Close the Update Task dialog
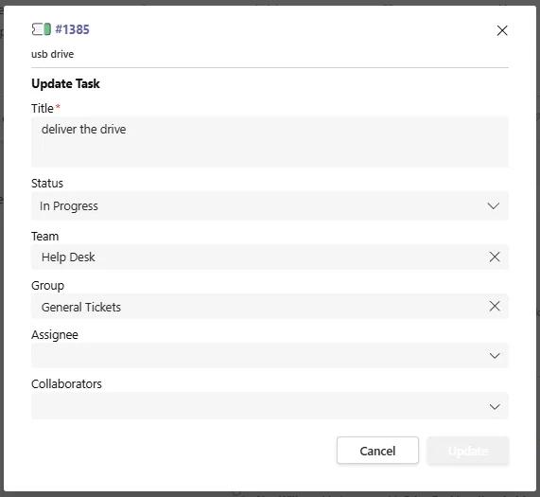 click(502, 30)
